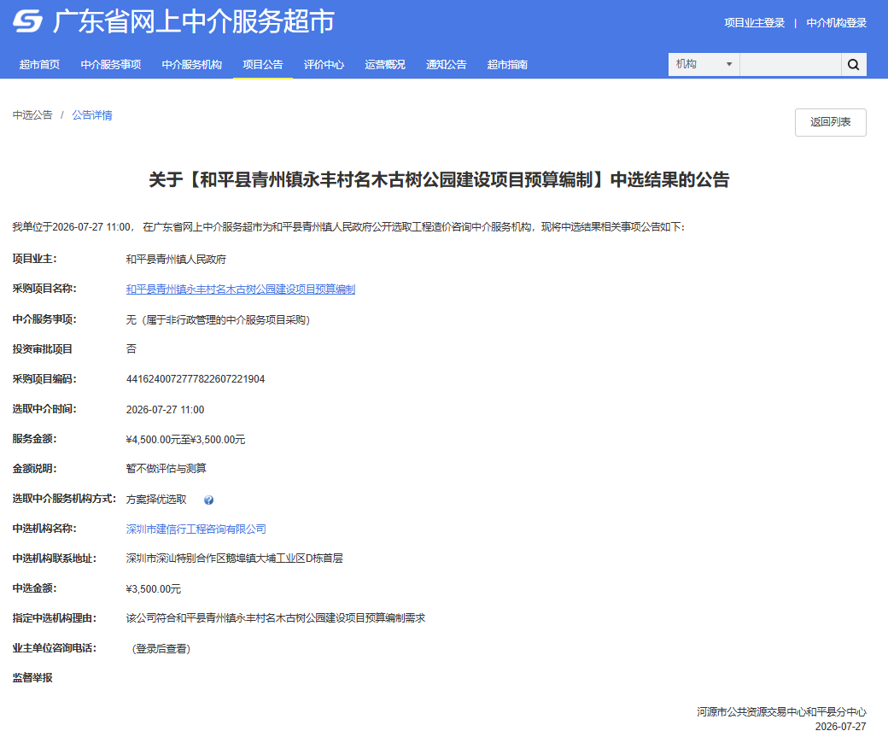This screenshot has width=888, height=731.
Task: Click the 返回列表 button
Action: (830, 122)
